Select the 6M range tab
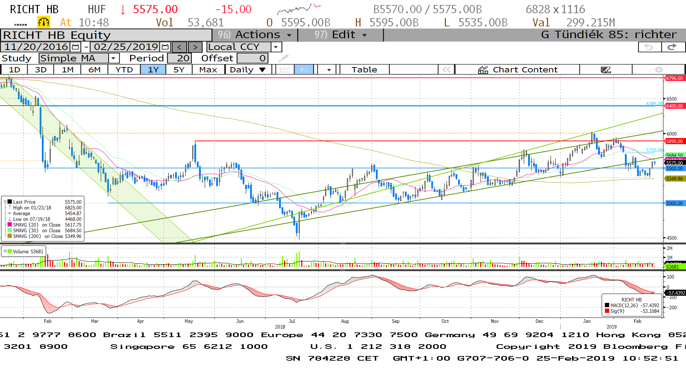 [x=95, y=70]
